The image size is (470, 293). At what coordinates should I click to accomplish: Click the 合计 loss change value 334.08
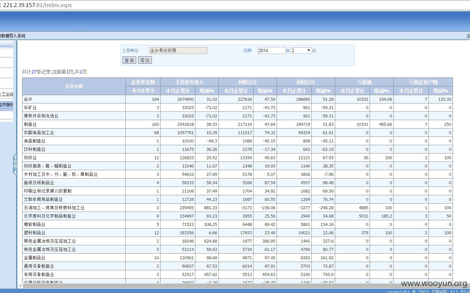click(385, 99)
